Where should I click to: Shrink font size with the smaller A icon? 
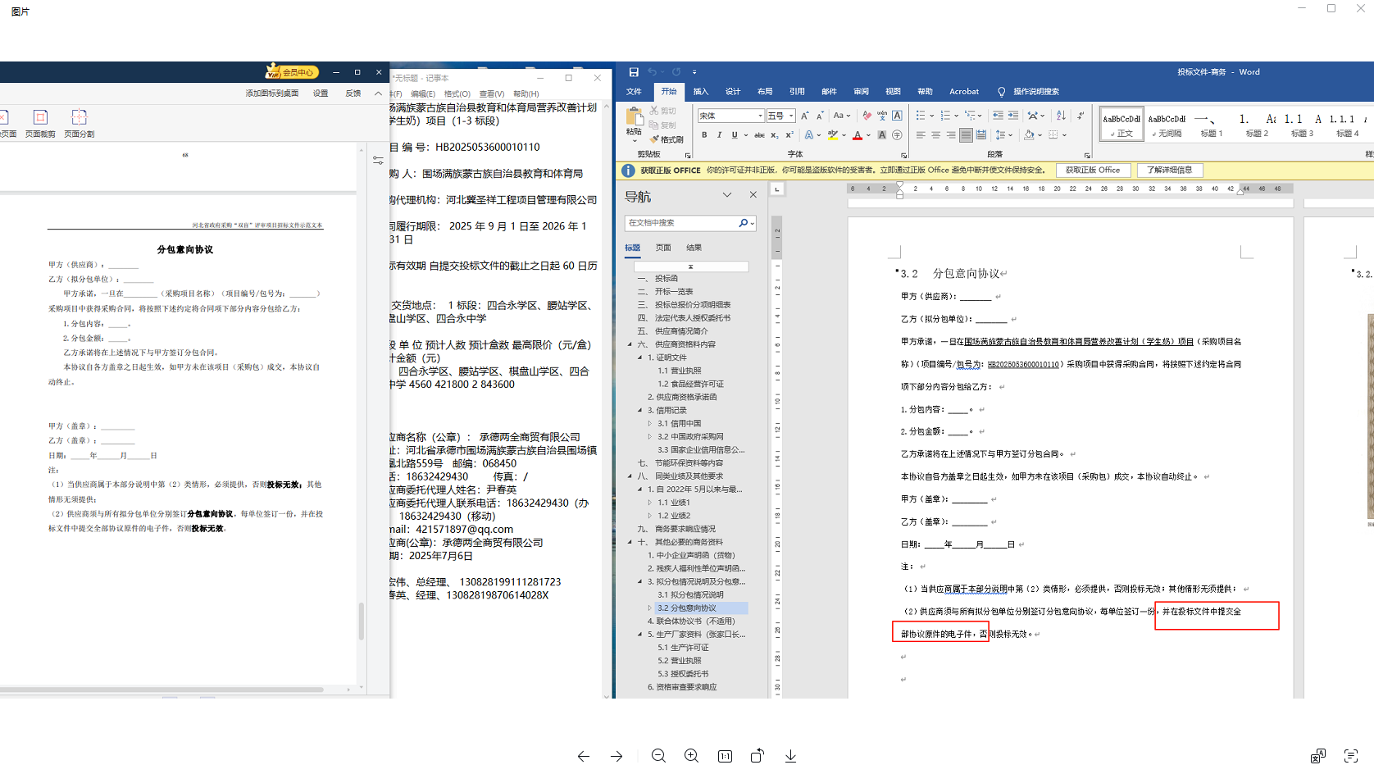(x=820, y=116)
